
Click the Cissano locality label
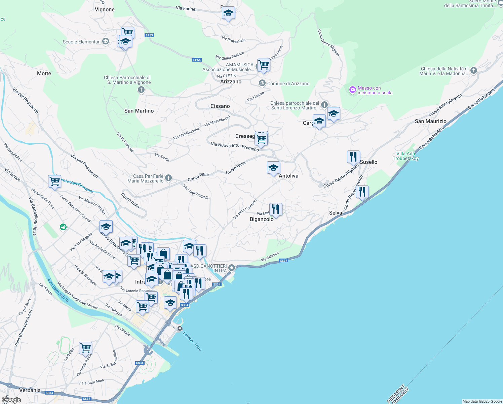click(220, 106)
